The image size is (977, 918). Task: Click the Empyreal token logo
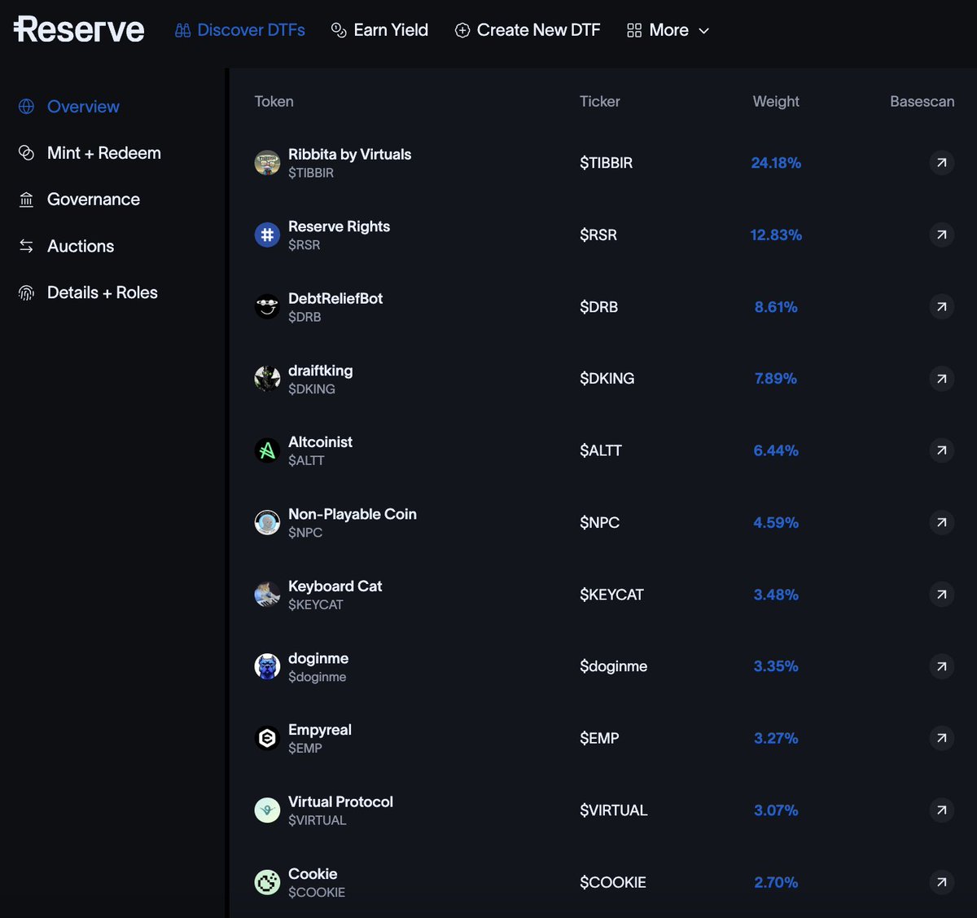coord(267,738)
